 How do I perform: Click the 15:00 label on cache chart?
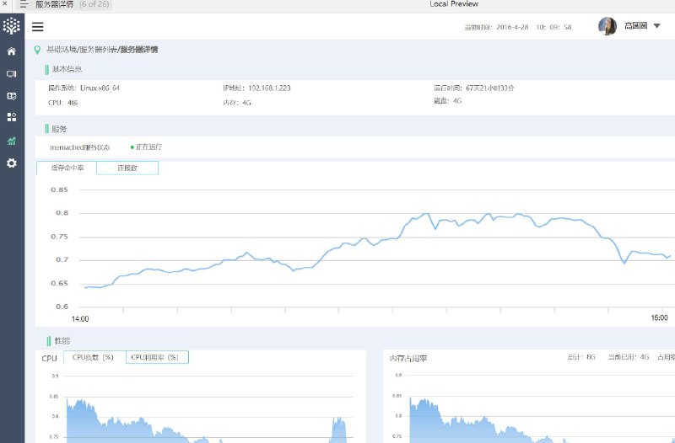click(659, 318)
